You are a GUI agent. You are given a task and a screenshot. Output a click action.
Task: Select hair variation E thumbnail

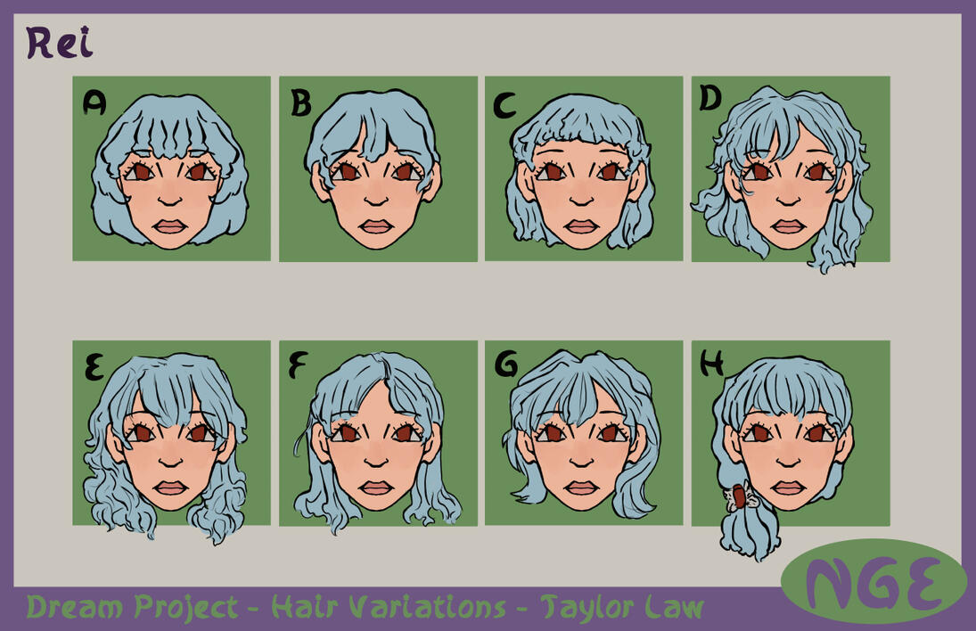[x=171, y=432]
